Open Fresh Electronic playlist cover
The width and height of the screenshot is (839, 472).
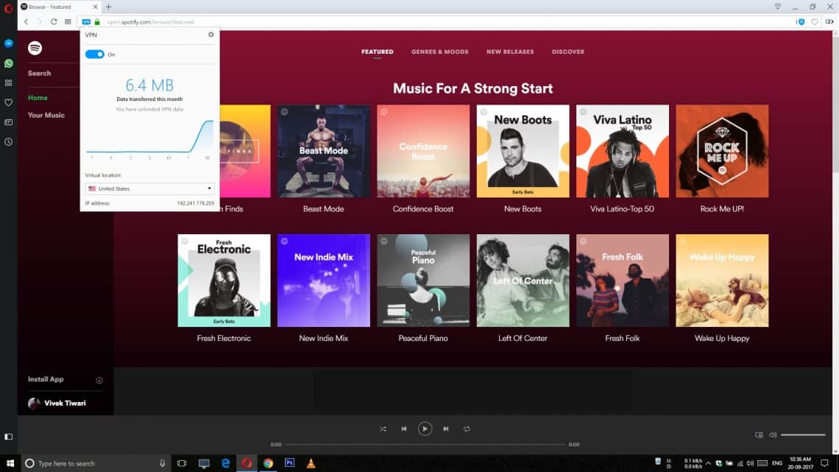click(224, 281)
